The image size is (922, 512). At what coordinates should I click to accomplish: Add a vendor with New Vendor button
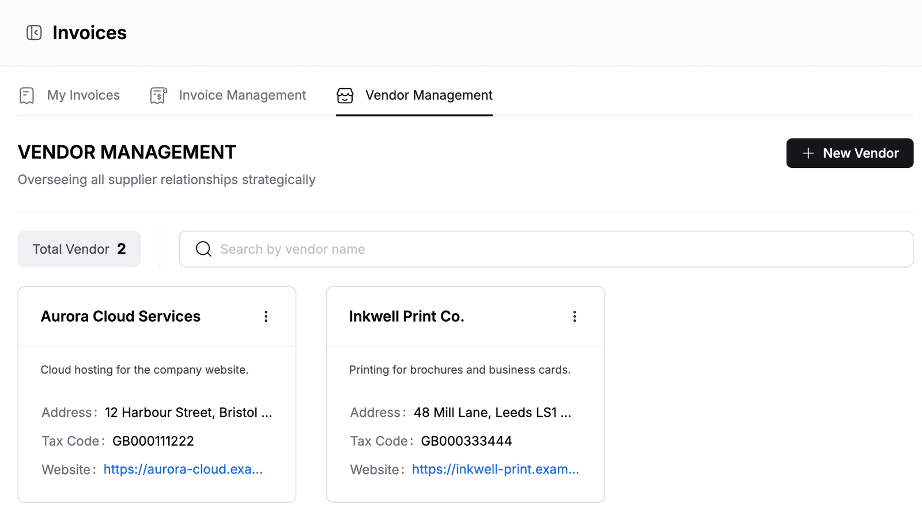click(850, 153)
